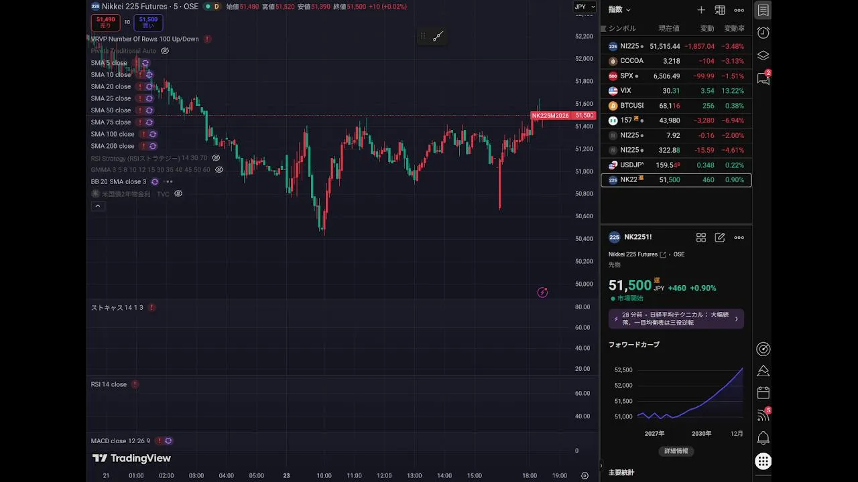Screen dimensions: 858x482
Task: Unhide the GMMA indicator
Action: pyautogui.click(x=219, y=170)
